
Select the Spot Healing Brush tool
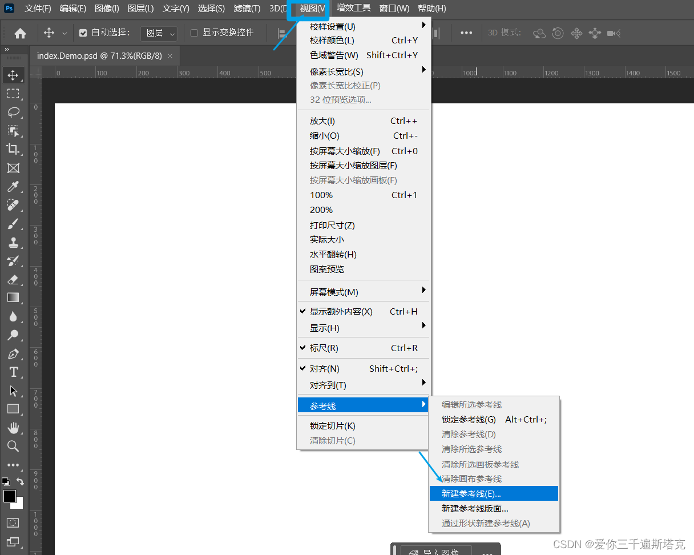(x=13, y=205)
